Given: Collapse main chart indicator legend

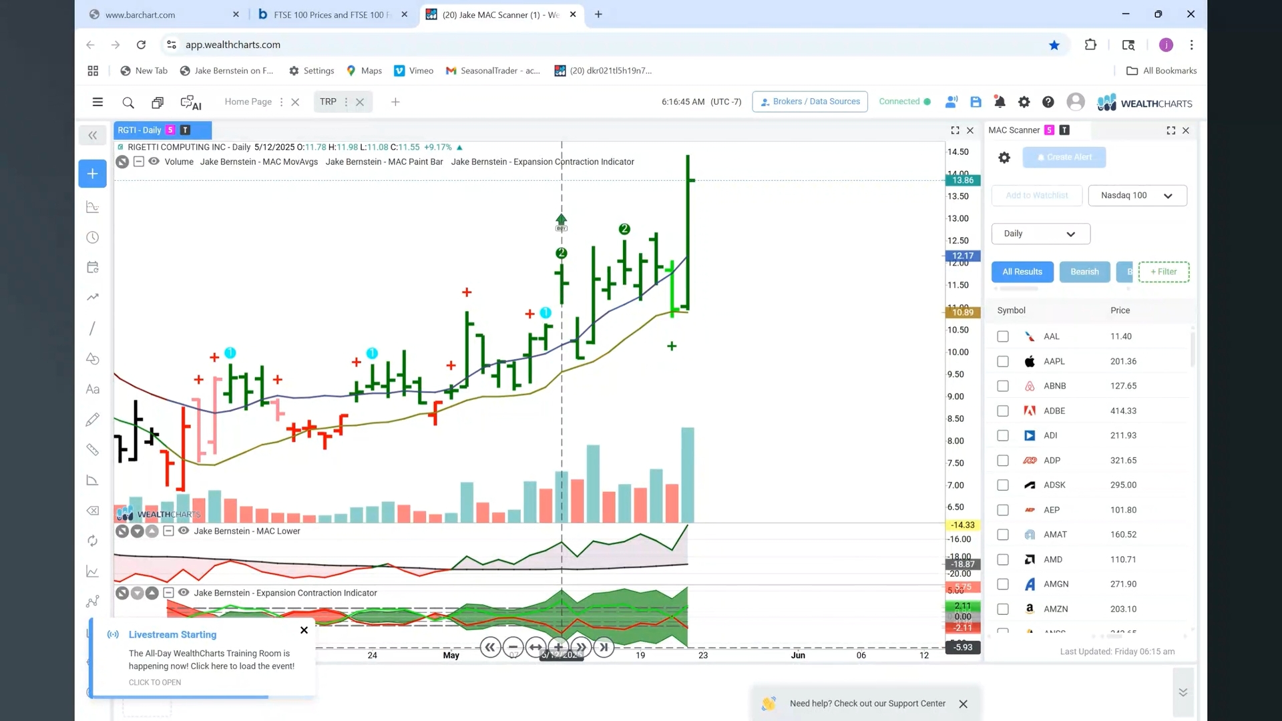Looking at the screenshot, I should [x=138, y=162].
